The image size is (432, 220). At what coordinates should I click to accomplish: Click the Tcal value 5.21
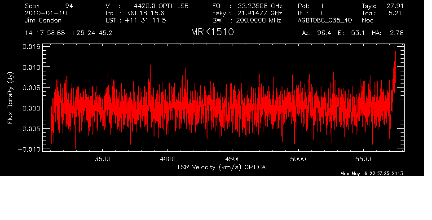click(396, 13)
